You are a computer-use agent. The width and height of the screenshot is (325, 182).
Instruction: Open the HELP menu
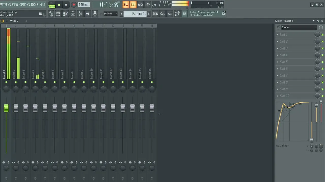click(x=42, y=5)
